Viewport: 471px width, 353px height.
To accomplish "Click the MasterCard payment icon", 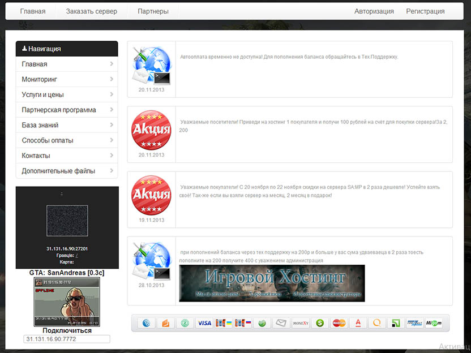I will click(x=339, y=323).
